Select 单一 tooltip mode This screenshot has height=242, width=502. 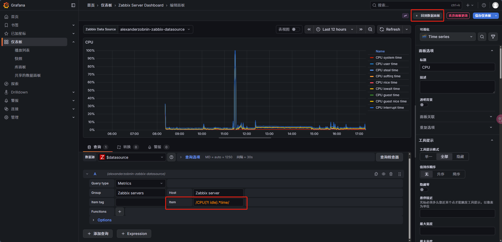(428, 157)
